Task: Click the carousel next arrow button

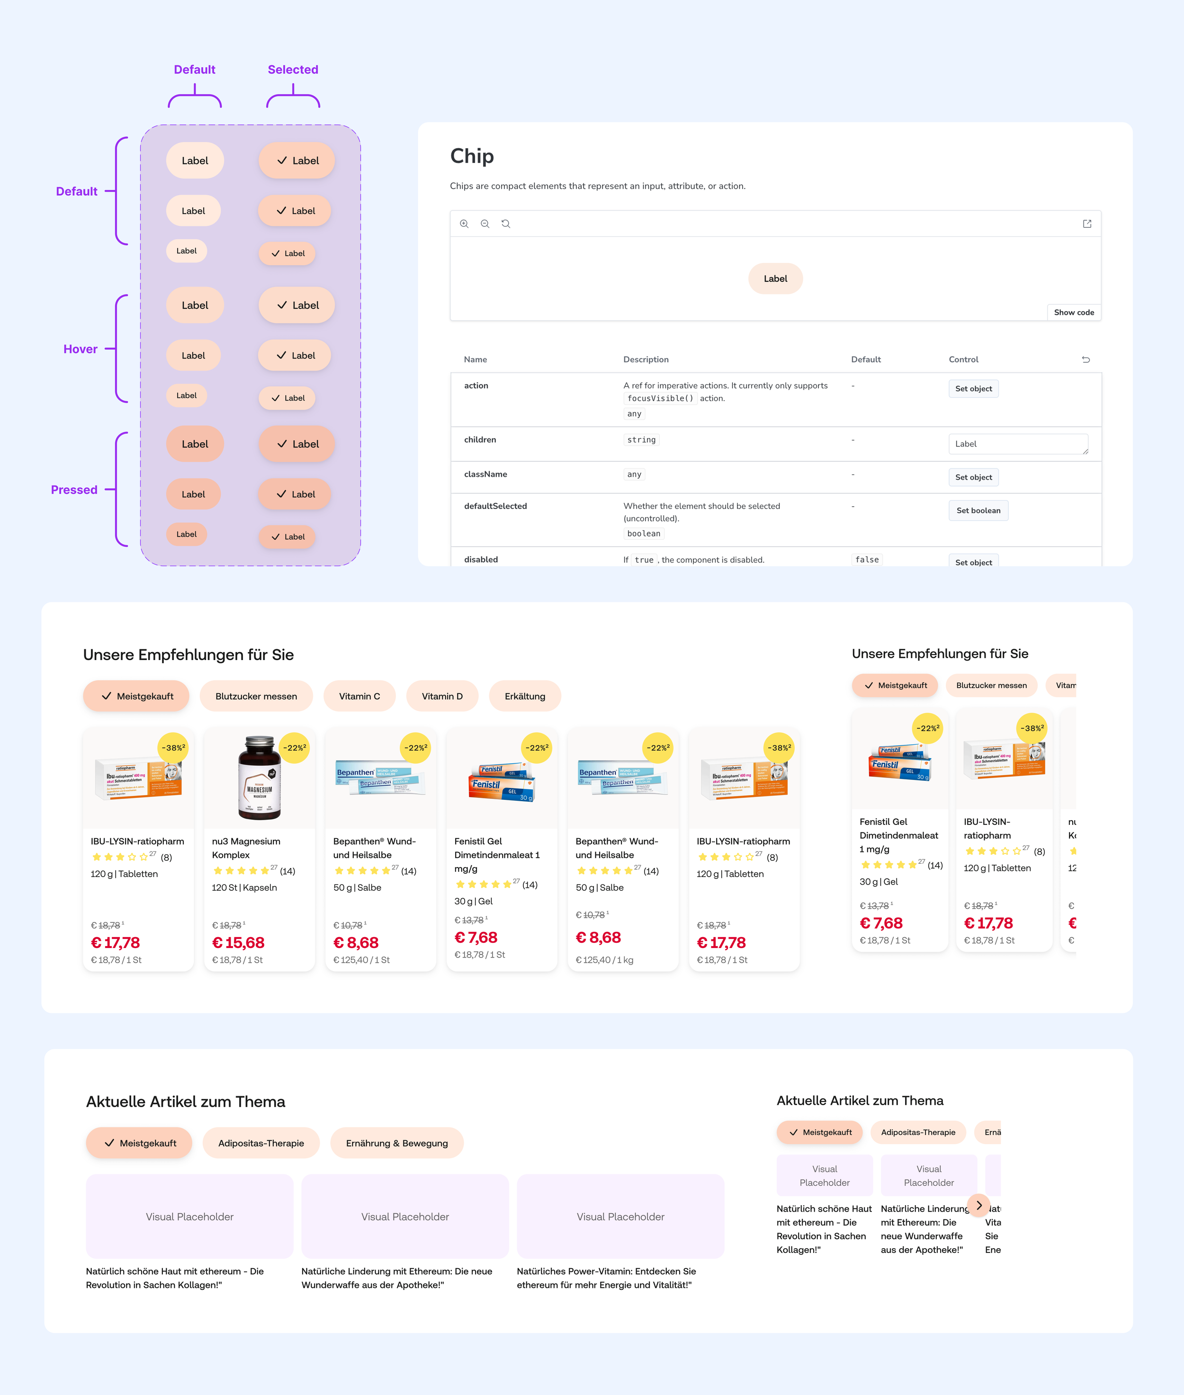Action: (x=978, y=1205)
